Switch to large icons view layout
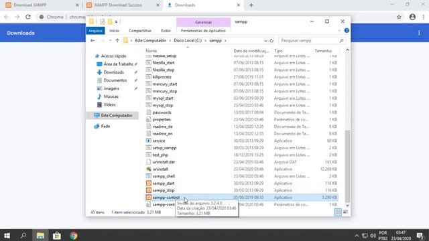Image resolution: width=429 pixels, height=241 pixels. [346, 212]
